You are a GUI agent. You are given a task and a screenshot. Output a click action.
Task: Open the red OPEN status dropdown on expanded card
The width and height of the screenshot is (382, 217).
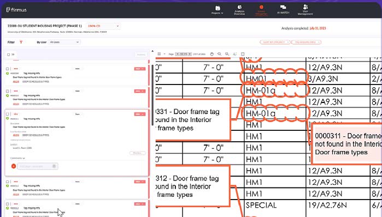(139, 114)
